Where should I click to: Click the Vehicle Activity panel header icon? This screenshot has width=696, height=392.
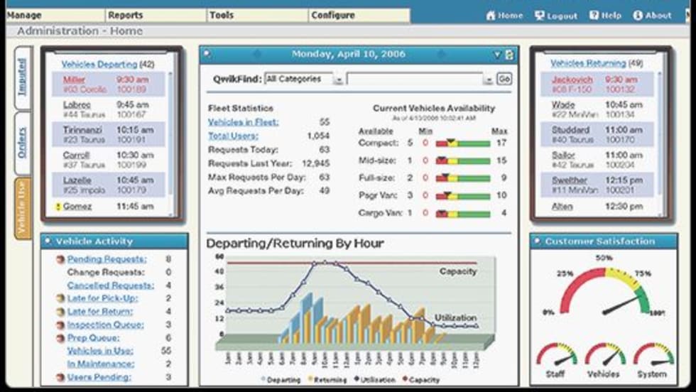(48, 241)
